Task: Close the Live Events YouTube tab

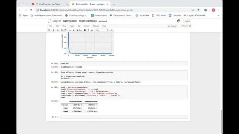Action: point(67,4)
